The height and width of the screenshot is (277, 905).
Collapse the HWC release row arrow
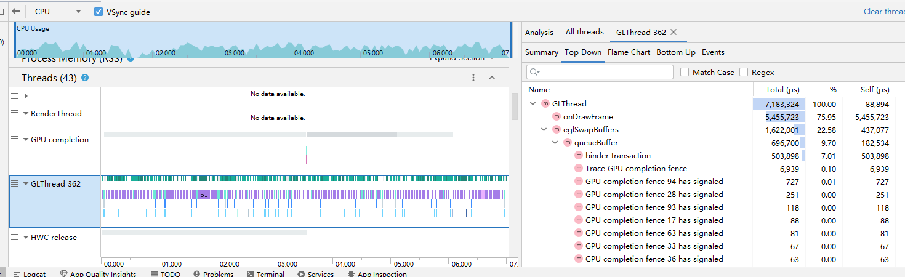click(26, 238)
